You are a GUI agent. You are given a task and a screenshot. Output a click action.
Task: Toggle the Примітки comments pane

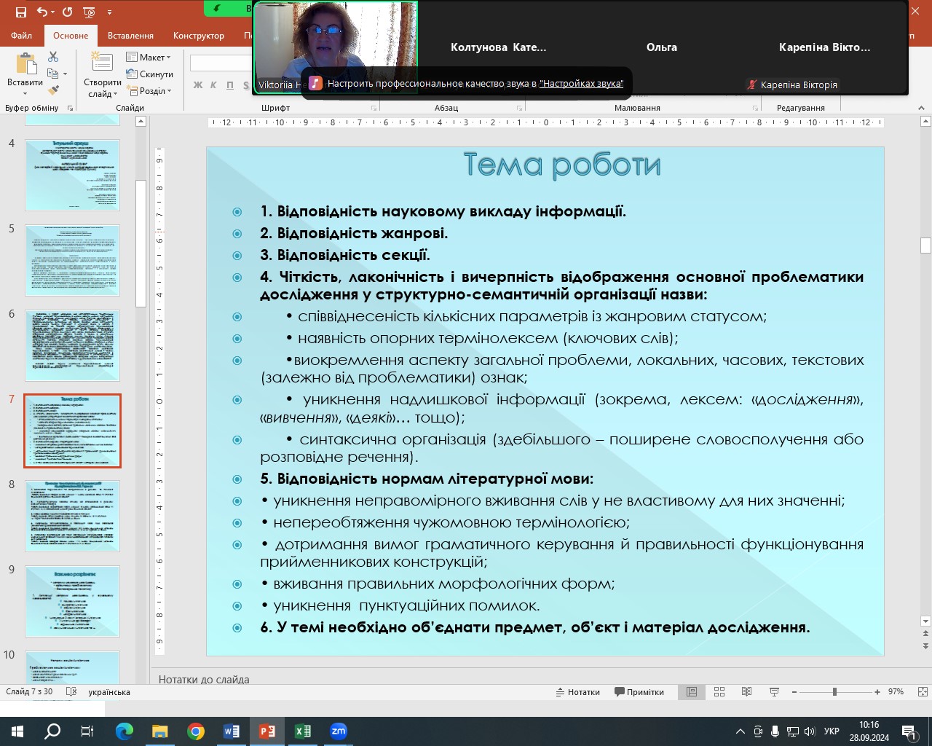(x=639, y=692)
